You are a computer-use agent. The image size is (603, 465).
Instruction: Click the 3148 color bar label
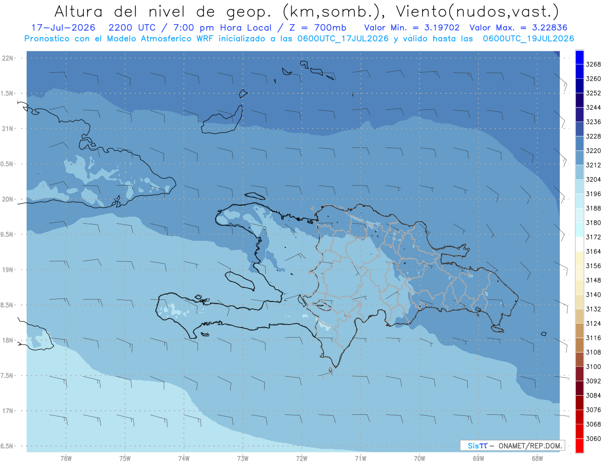[x=593, y=280]
